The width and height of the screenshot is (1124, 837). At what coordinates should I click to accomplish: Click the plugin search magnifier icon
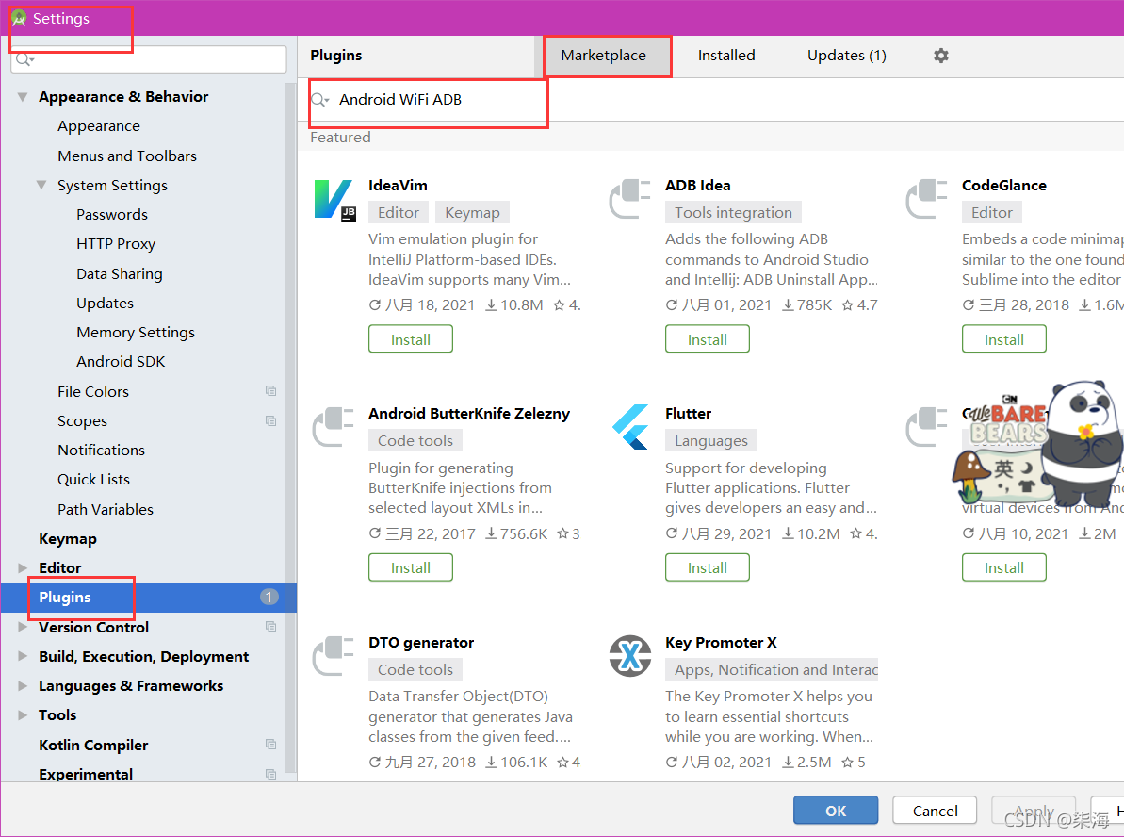319,100
